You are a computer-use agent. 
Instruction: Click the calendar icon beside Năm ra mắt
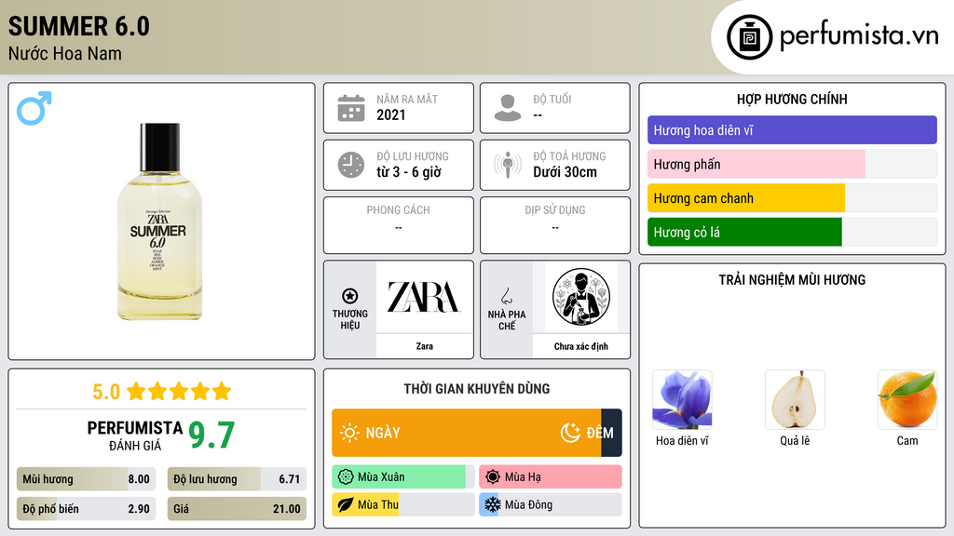(x=351, y=108)
